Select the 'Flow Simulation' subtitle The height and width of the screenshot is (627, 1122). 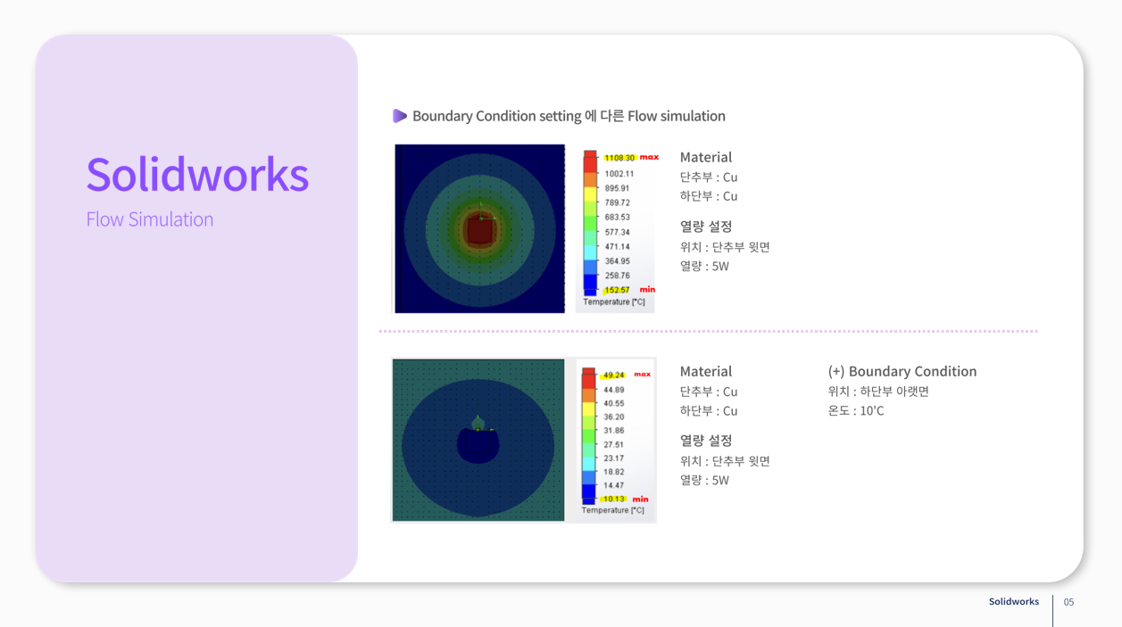point(150,219)
